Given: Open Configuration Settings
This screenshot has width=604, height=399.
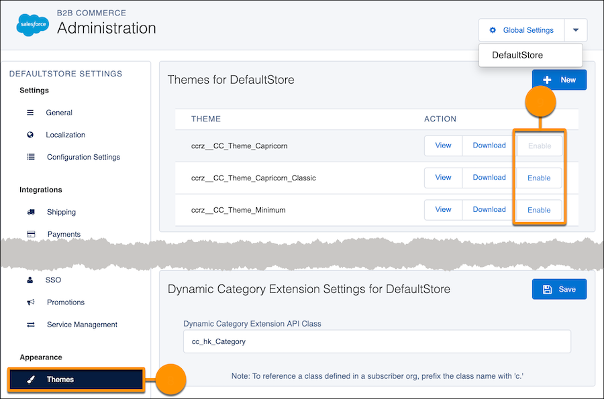Looking at the screenshot, I should pos(83,157).
